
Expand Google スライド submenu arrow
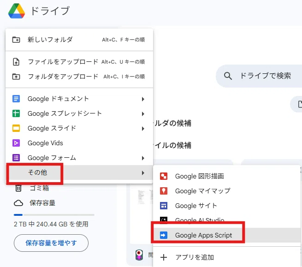[143, 129]
